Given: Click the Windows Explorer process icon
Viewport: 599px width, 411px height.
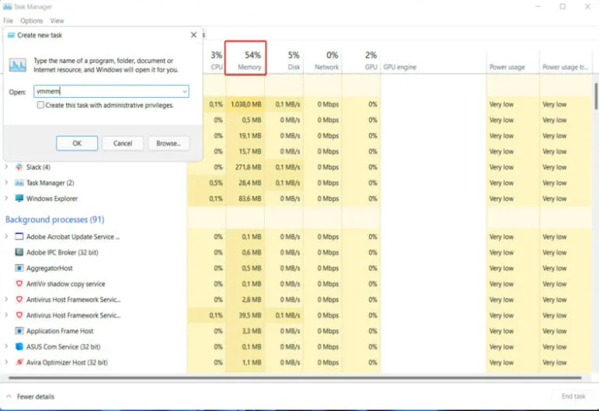Looking at the screenshot, I should 19,199.
